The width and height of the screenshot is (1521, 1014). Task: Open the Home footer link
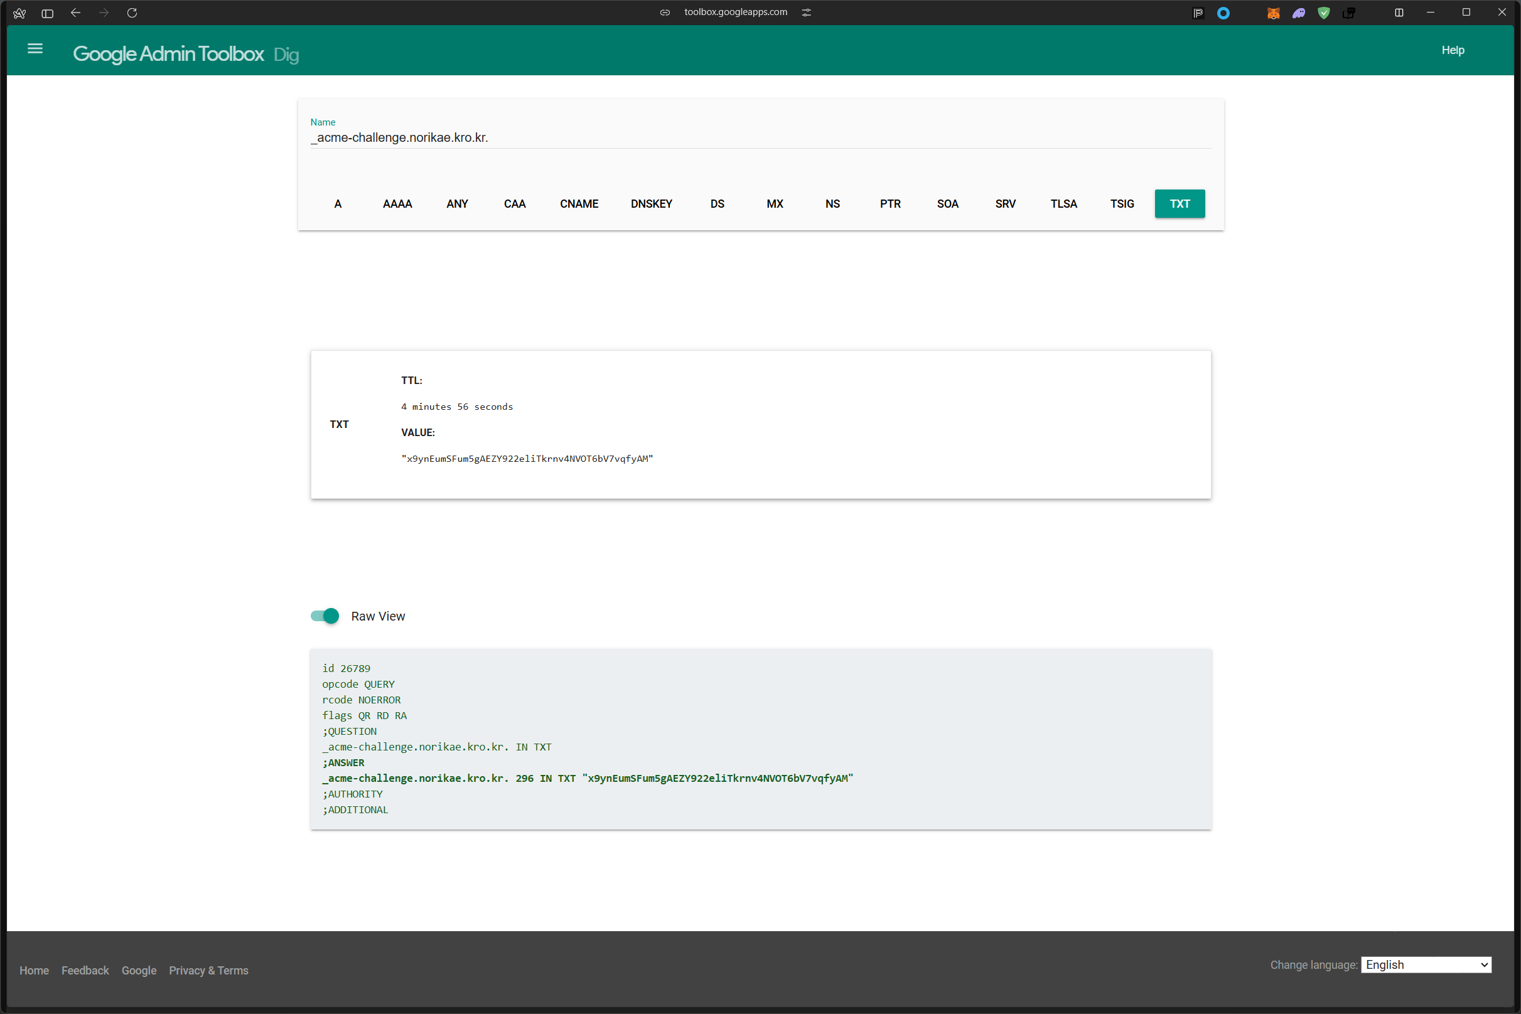(x=35, y=970)
